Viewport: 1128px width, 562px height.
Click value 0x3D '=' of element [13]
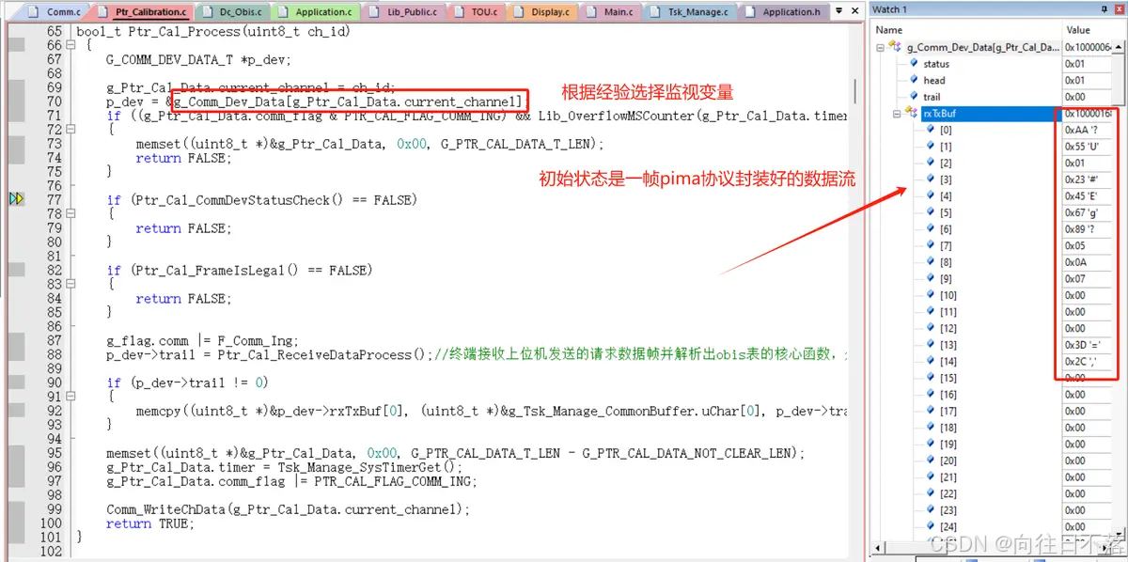click(x=1081, y=345)
